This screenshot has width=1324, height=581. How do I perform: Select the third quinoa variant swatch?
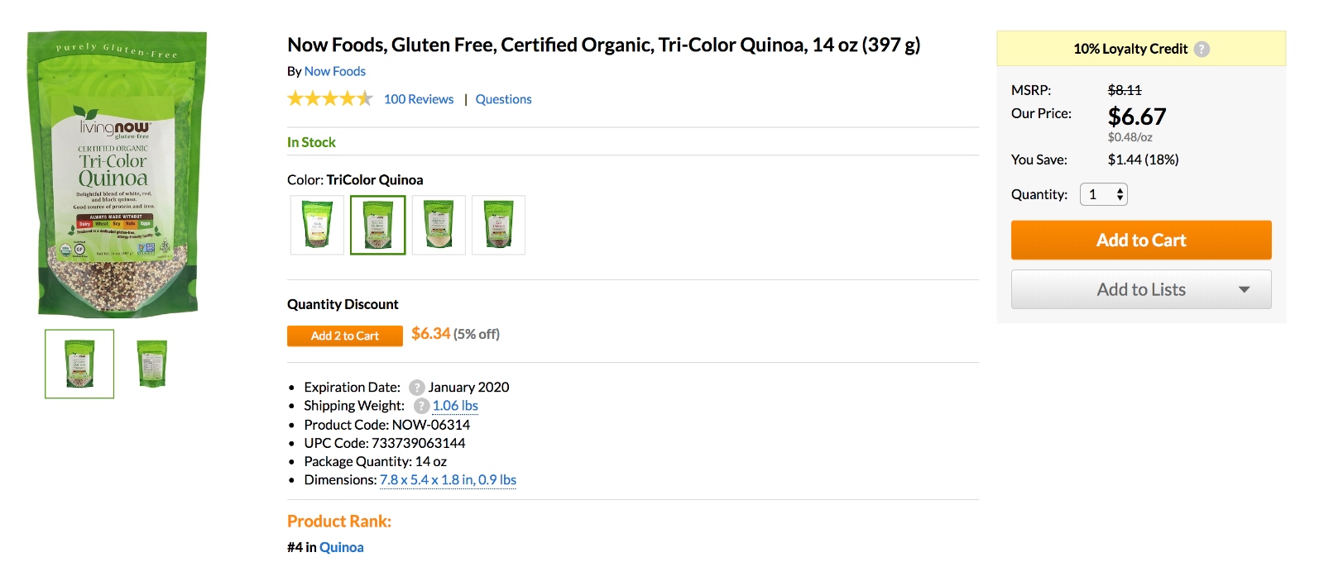[x=439, y=225]
